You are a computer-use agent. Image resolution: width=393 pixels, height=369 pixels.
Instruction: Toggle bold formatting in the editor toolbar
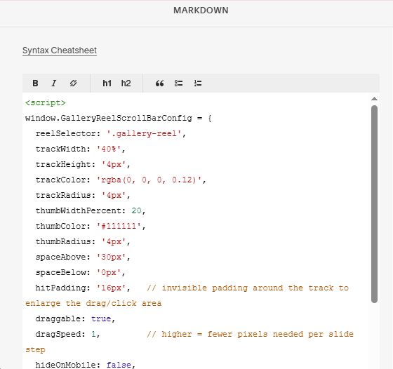click(x=35, y=83)
